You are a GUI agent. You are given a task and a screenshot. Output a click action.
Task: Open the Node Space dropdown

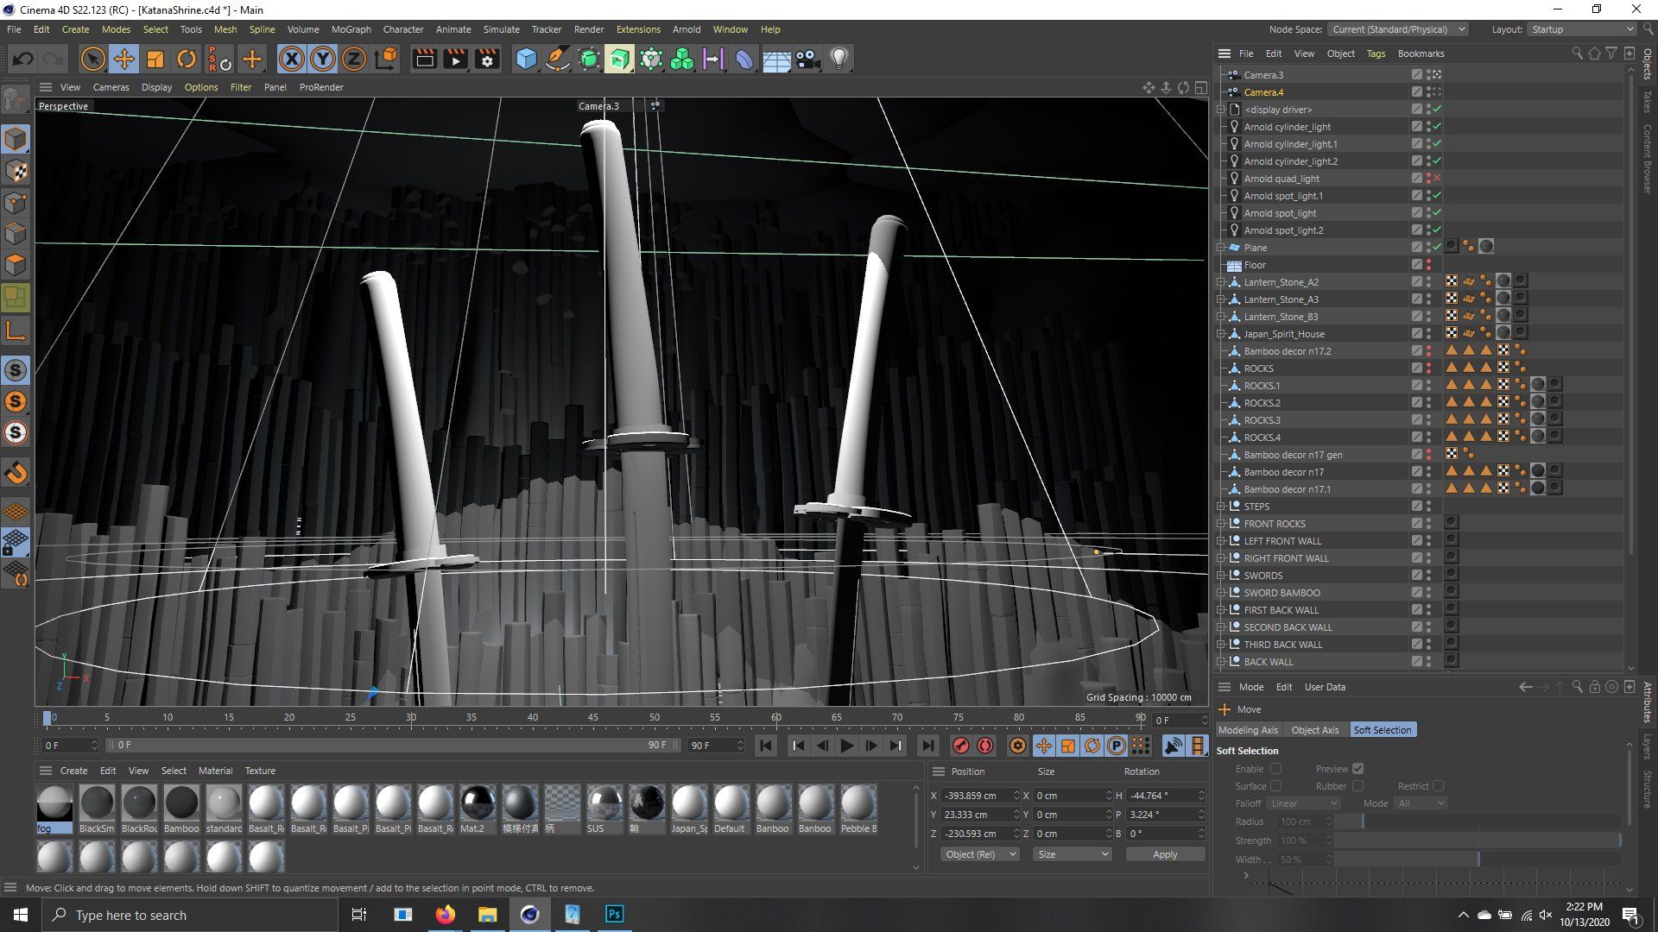1398,29
